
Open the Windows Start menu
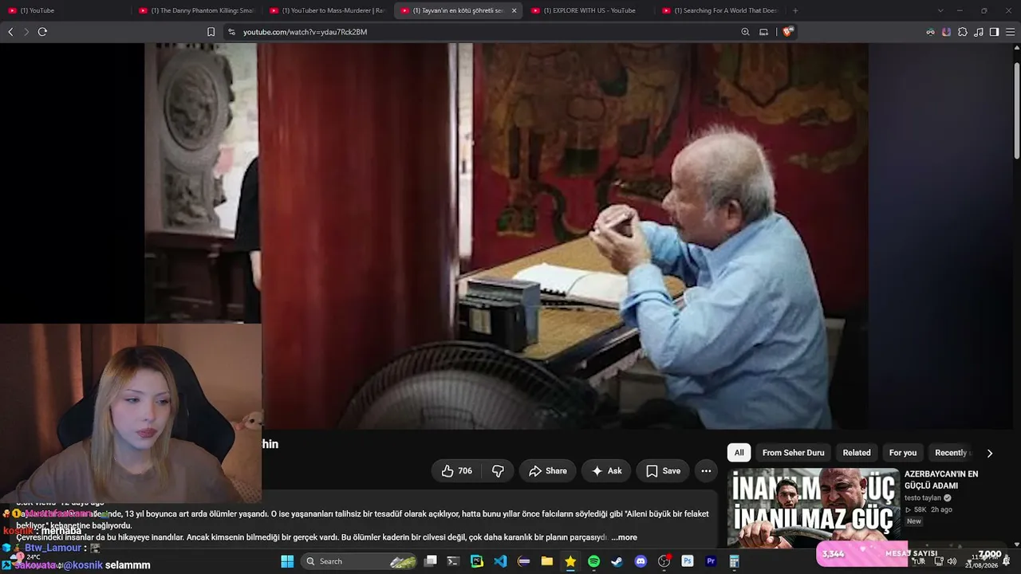point(287,561)
